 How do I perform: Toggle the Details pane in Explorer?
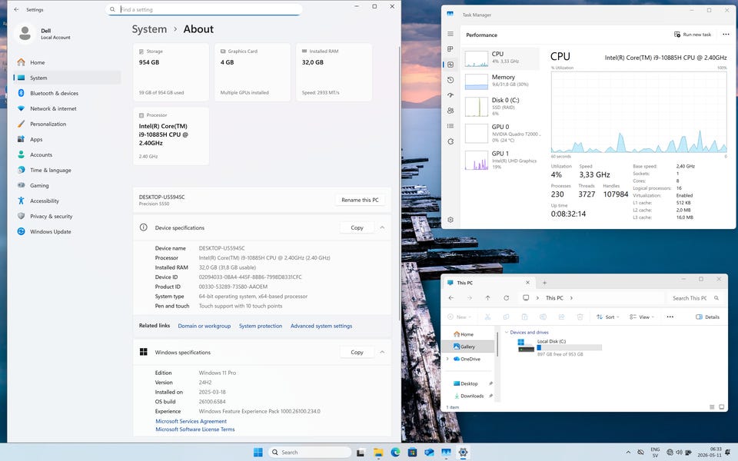point(707,317)
